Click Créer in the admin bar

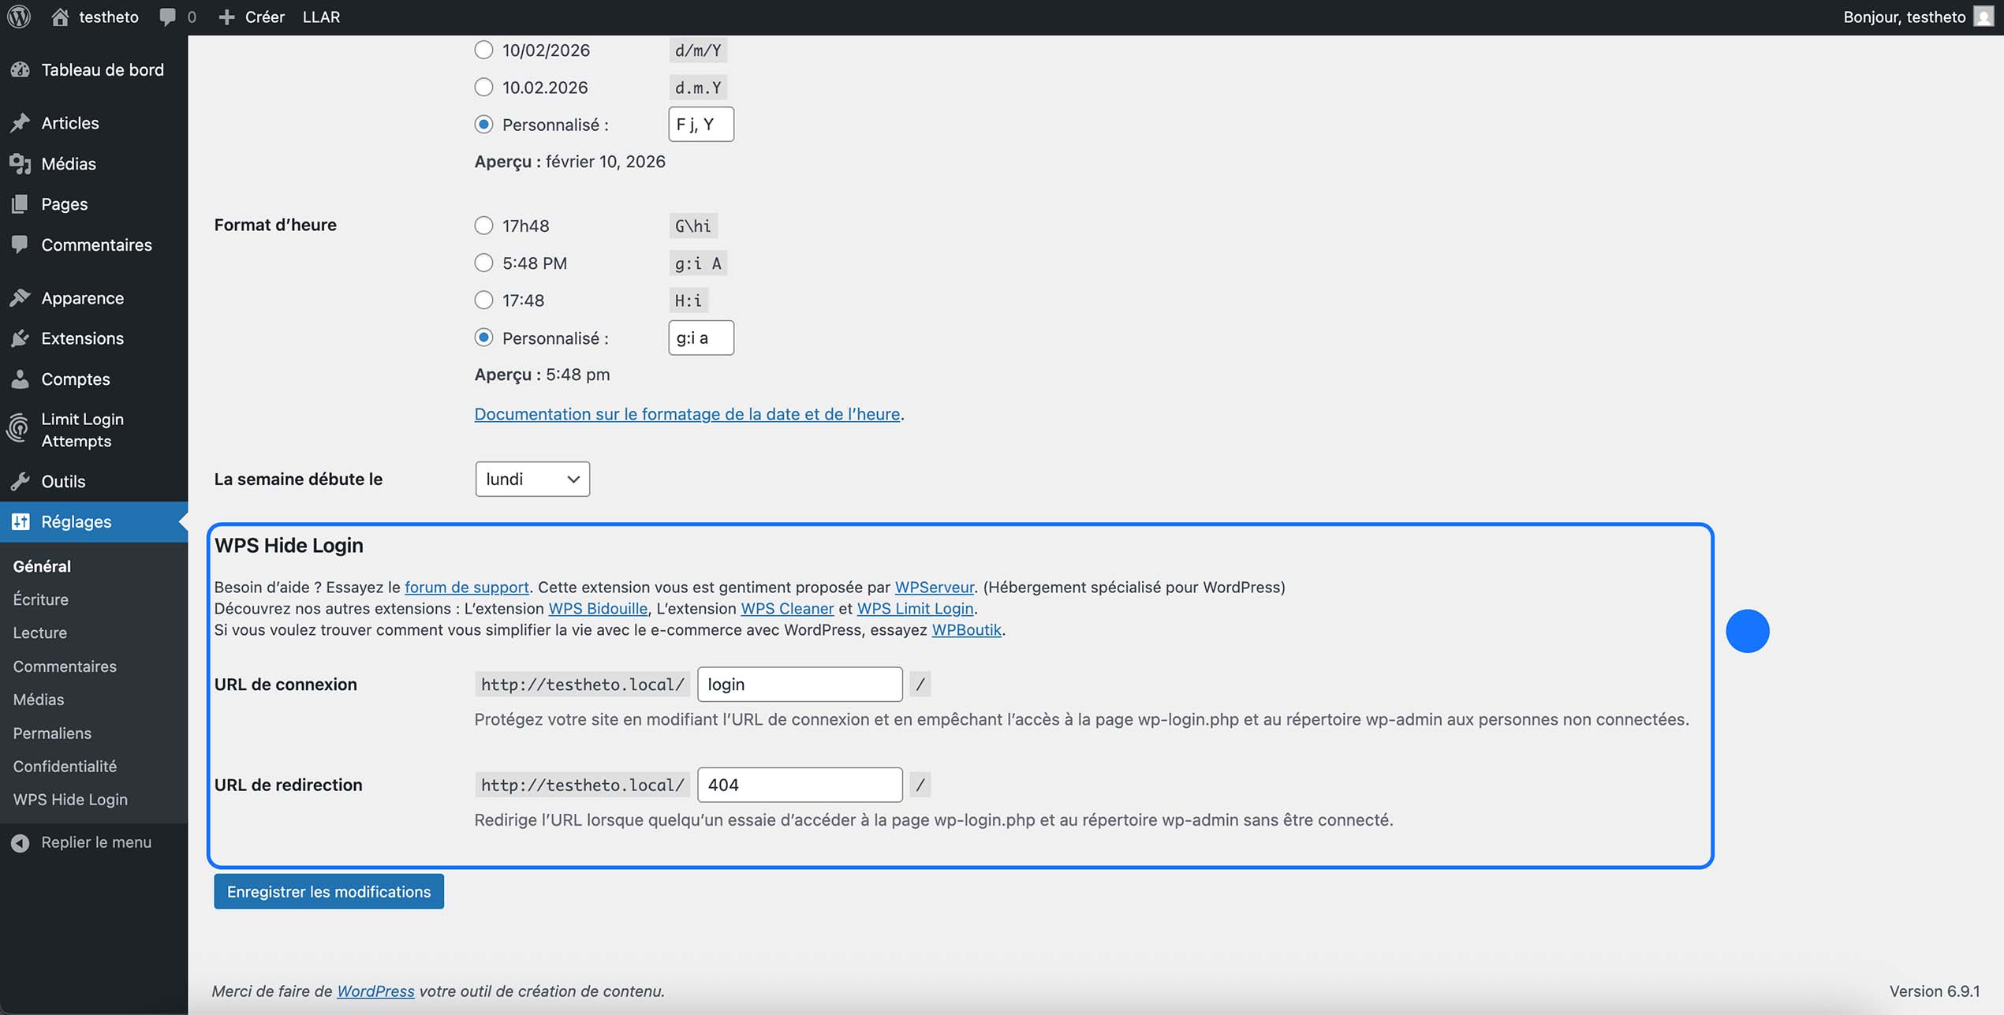pyautogui.click(x=251, y=17)
